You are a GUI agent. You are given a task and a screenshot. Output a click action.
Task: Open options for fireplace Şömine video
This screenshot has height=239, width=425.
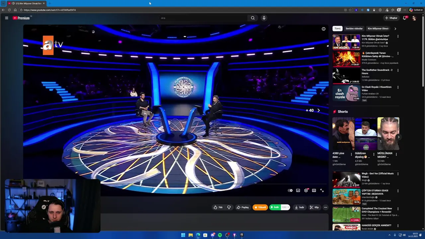tap(398, 53)
